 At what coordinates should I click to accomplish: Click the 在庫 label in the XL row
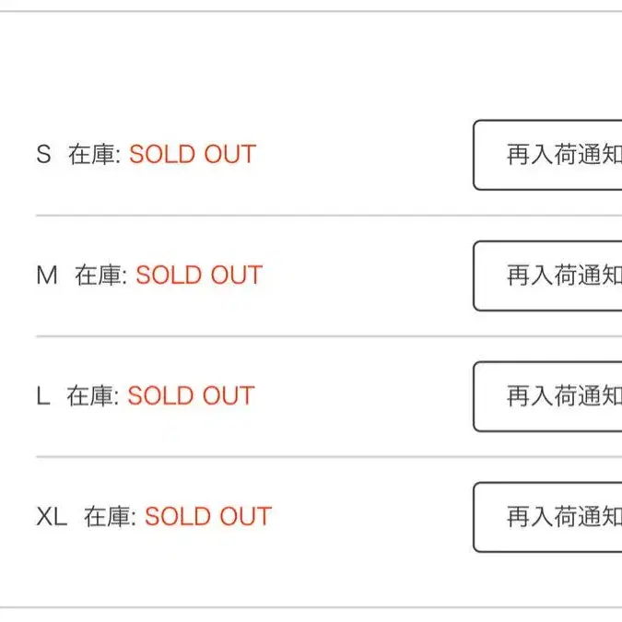click(x=110, y=517)
